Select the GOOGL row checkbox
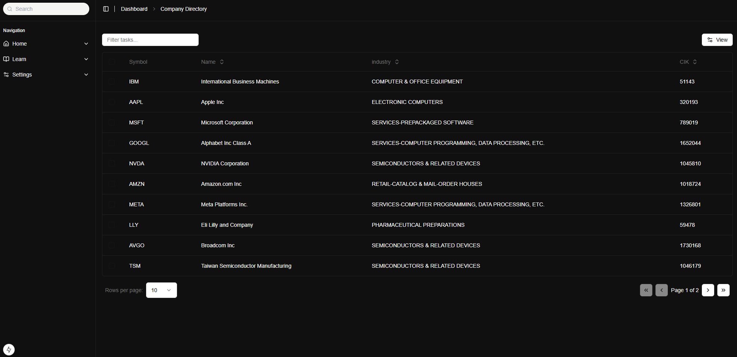Screen dimensions: 737x357 pyautogui.click(x=112, y=143)
